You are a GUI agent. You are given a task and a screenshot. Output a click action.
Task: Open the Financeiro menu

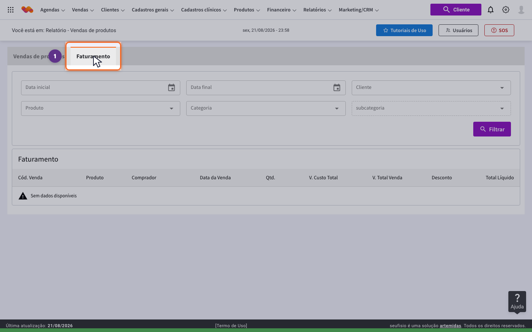(x=282, y=10)
